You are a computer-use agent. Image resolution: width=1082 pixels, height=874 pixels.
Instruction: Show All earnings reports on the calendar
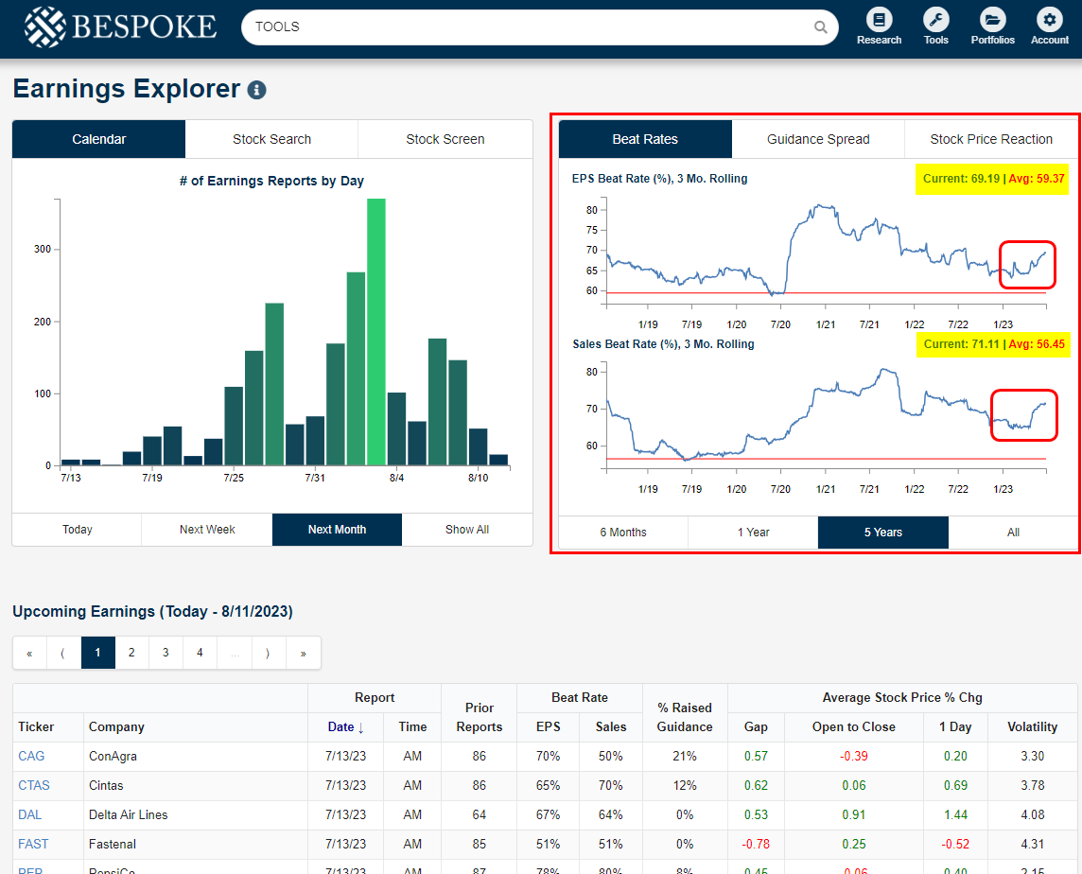tap(467, 530)
